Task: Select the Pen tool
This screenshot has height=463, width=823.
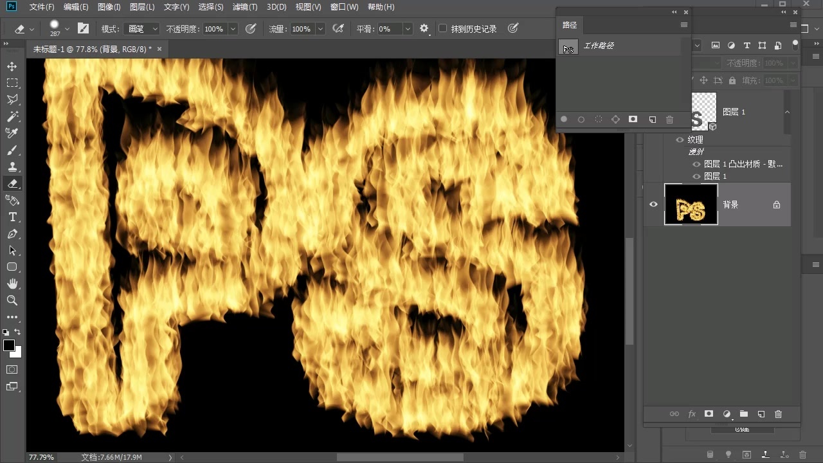Action: coord(12,233)
